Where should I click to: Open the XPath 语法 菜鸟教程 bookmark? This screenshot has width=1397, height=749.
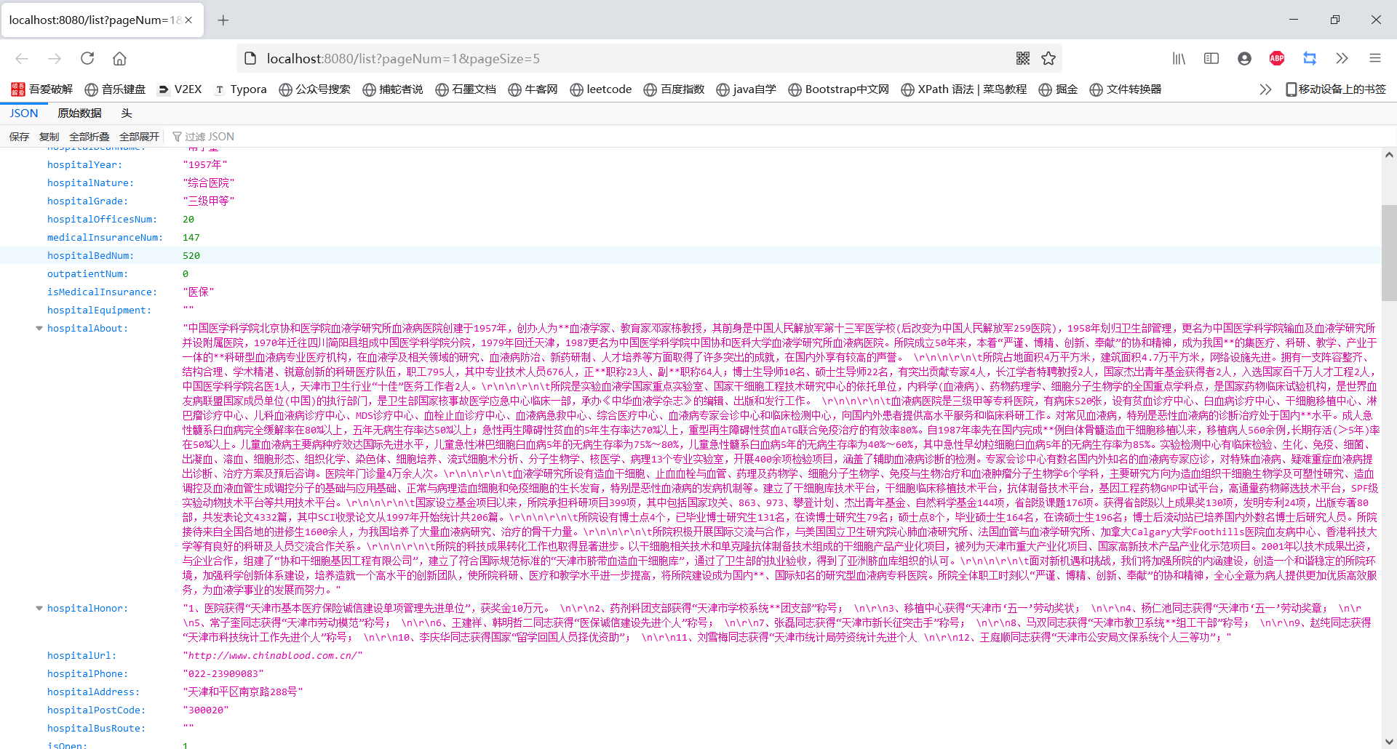(964, 89)
